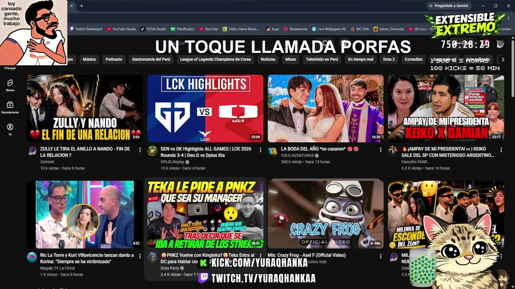The height and width of the screenshot is (289, 515).
Task: Open the Video Game Music bookmark
Action: (x=241, y=29)
